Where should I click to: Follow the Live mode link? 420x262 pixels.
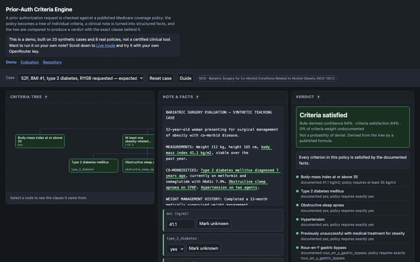coord(106,45)
